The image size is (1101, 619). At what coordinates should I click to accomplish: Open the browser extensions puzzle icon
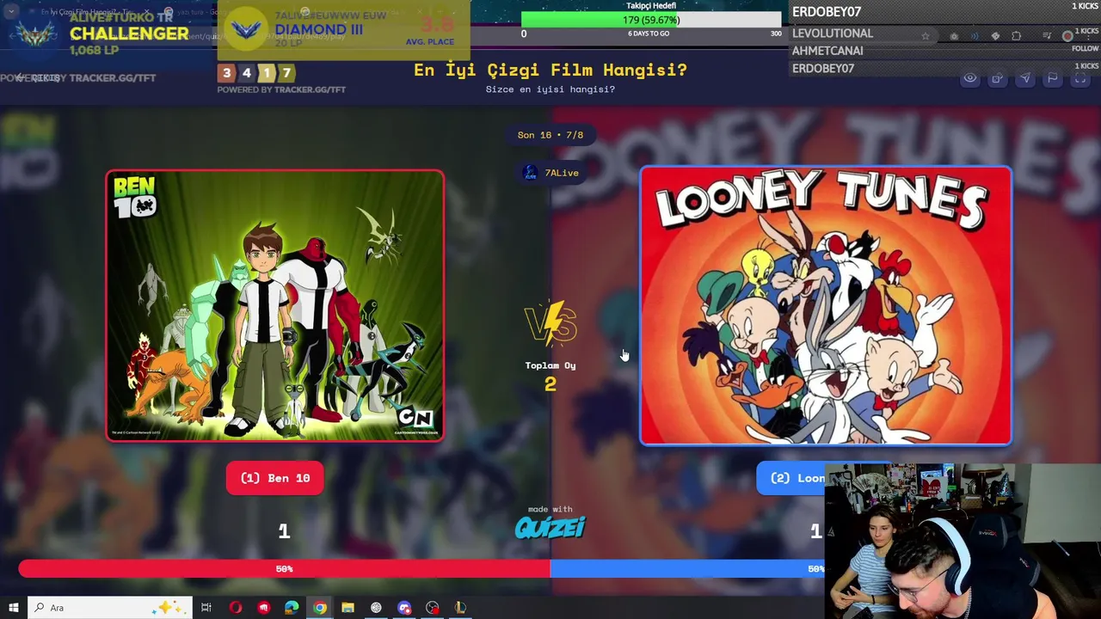pos(1016,36)
